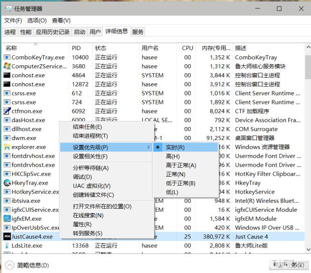This screenshot has height=273, width=311.
Task: Choose 结束任务(E) in context menu
Action: point(106,127)
